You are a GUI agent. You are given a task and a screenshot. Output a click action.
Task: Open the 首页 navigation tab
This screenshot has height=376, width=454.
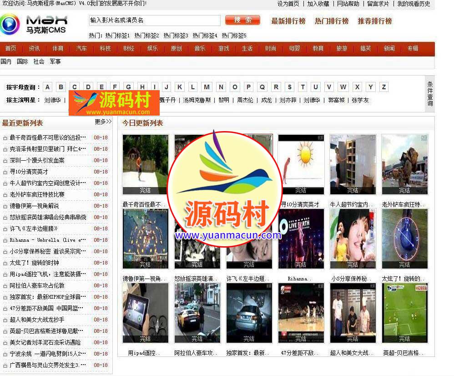(10, 49)
